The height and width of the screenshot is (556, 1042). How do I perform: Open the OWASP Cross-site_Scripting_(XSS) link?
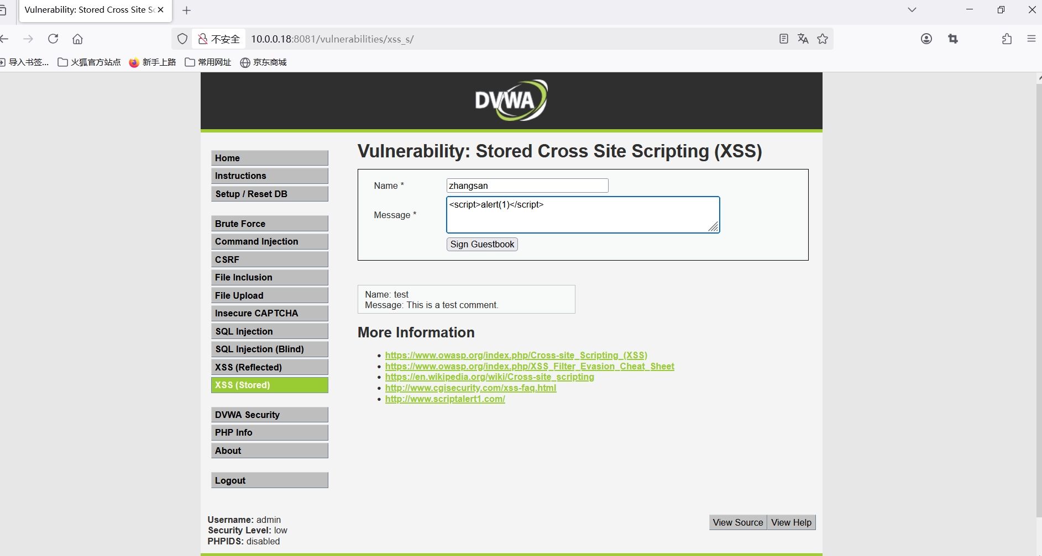point(516,355)
